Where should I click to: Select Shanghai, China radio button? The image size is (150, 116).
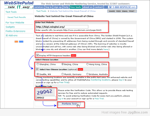point(38,64)
